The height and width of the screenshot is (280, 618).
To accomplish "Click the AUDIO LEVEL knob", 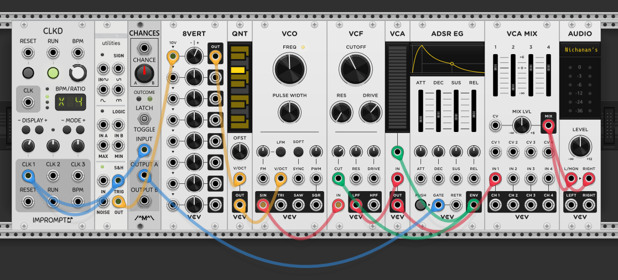I will pos(580,146).
